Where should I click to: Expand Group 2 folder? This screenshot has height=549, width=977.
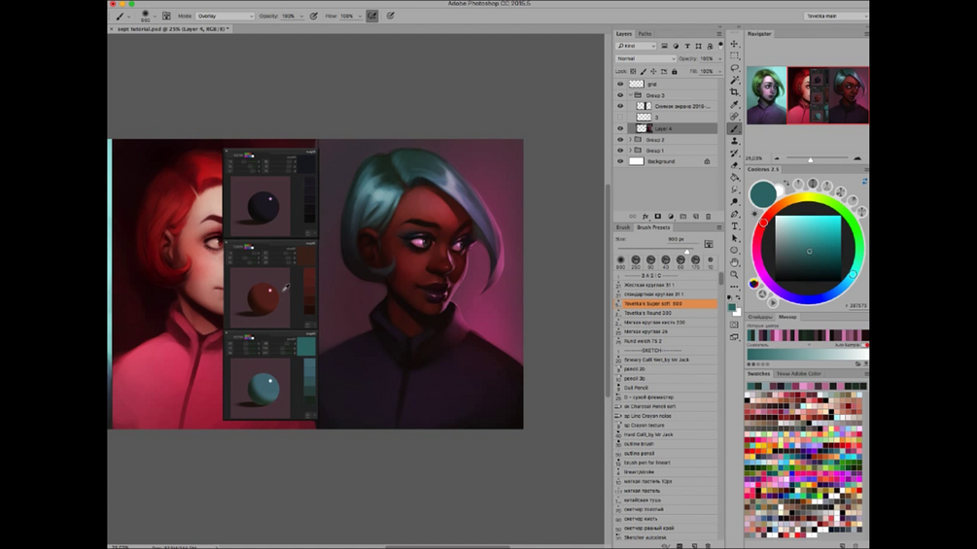click(630, 139)
